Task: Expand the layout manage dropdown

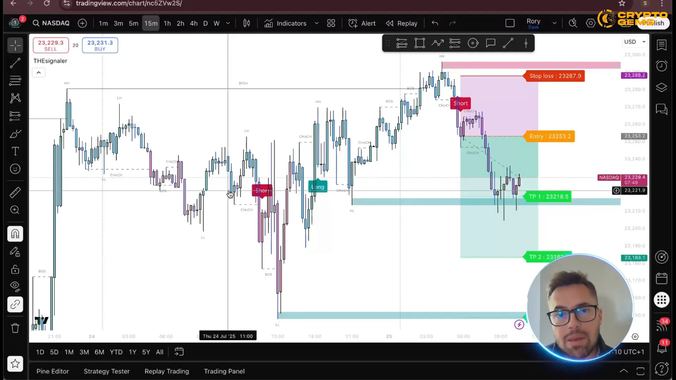Action: [x=555, y=23]
